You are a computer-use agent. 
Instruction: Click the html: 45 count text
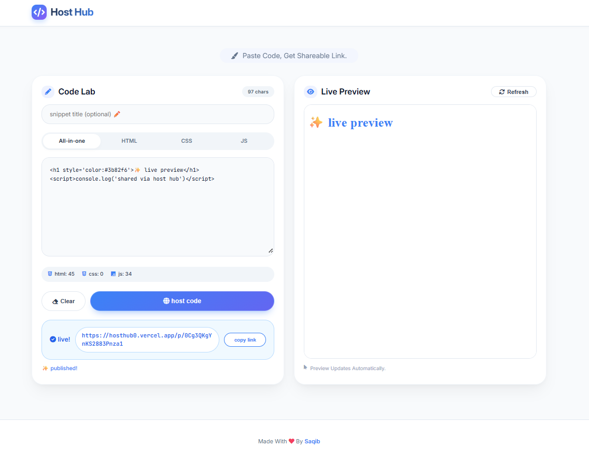tap(65, 274)
